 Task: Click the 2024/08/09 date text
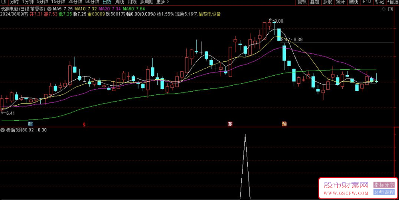12,14
